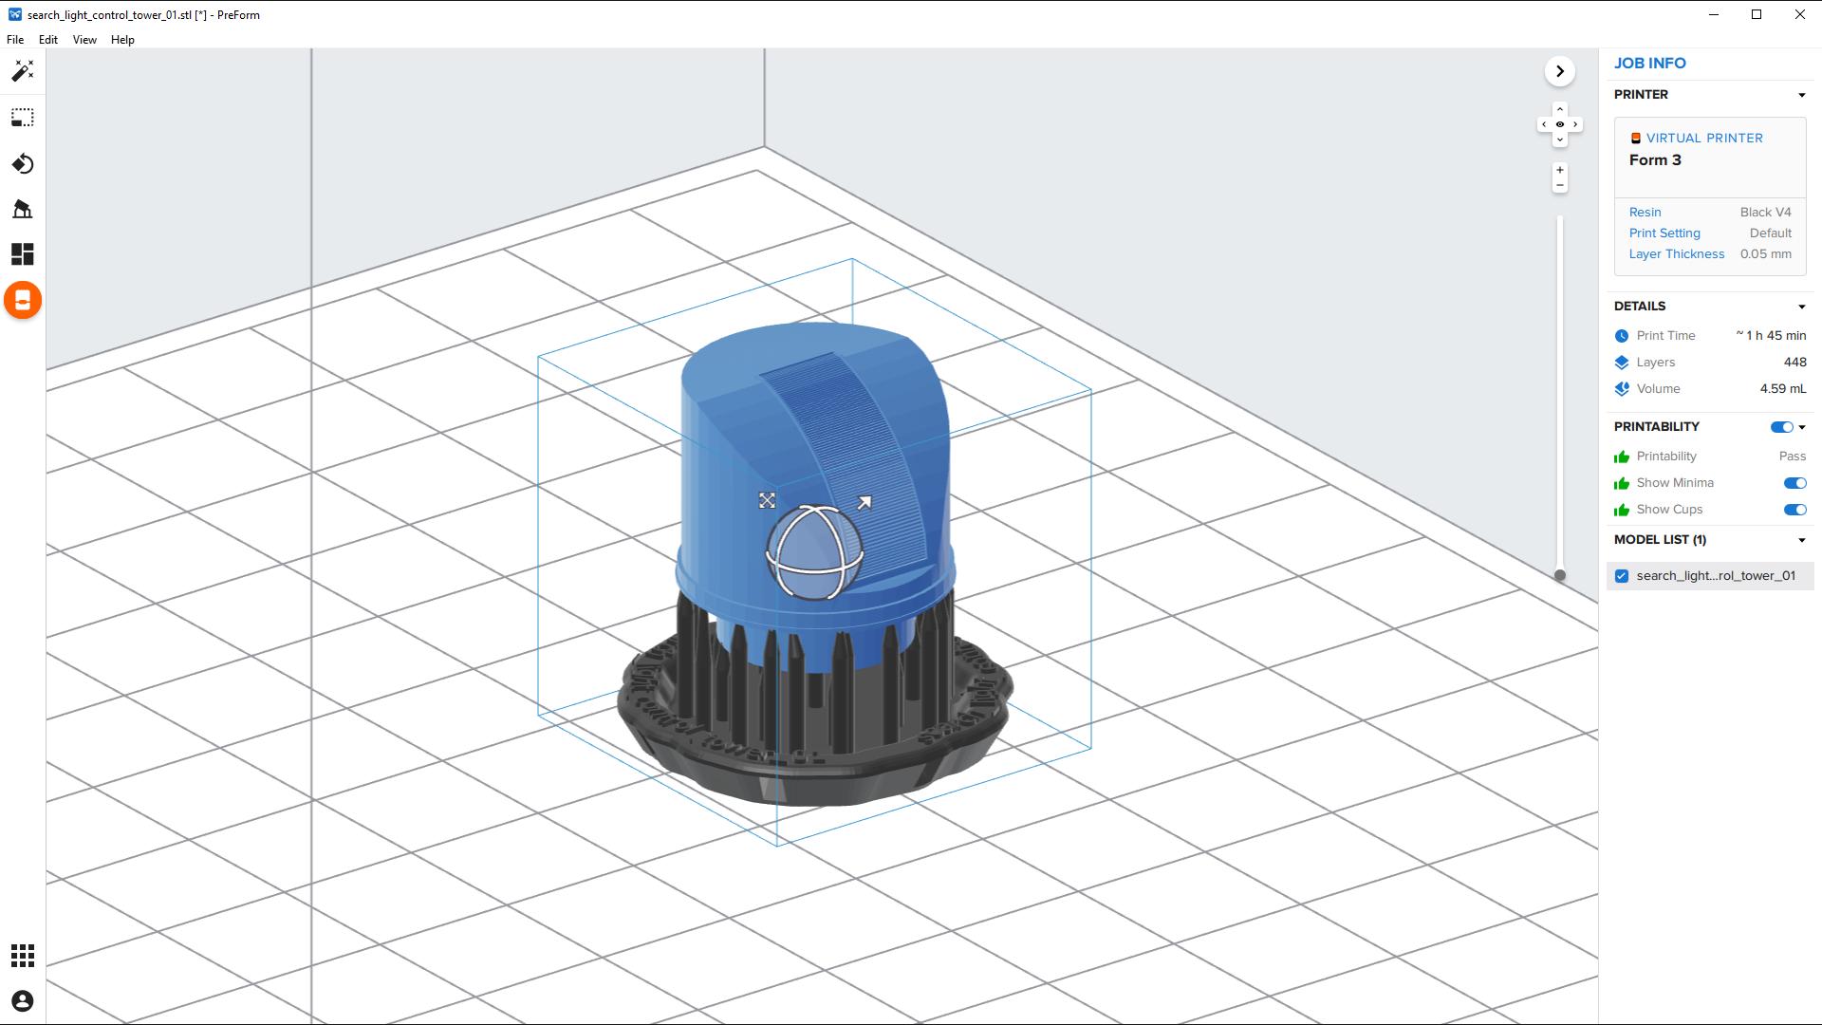Open the Supports tool
Viewport: 1822px width, 1025px height.
pos(23,209)
